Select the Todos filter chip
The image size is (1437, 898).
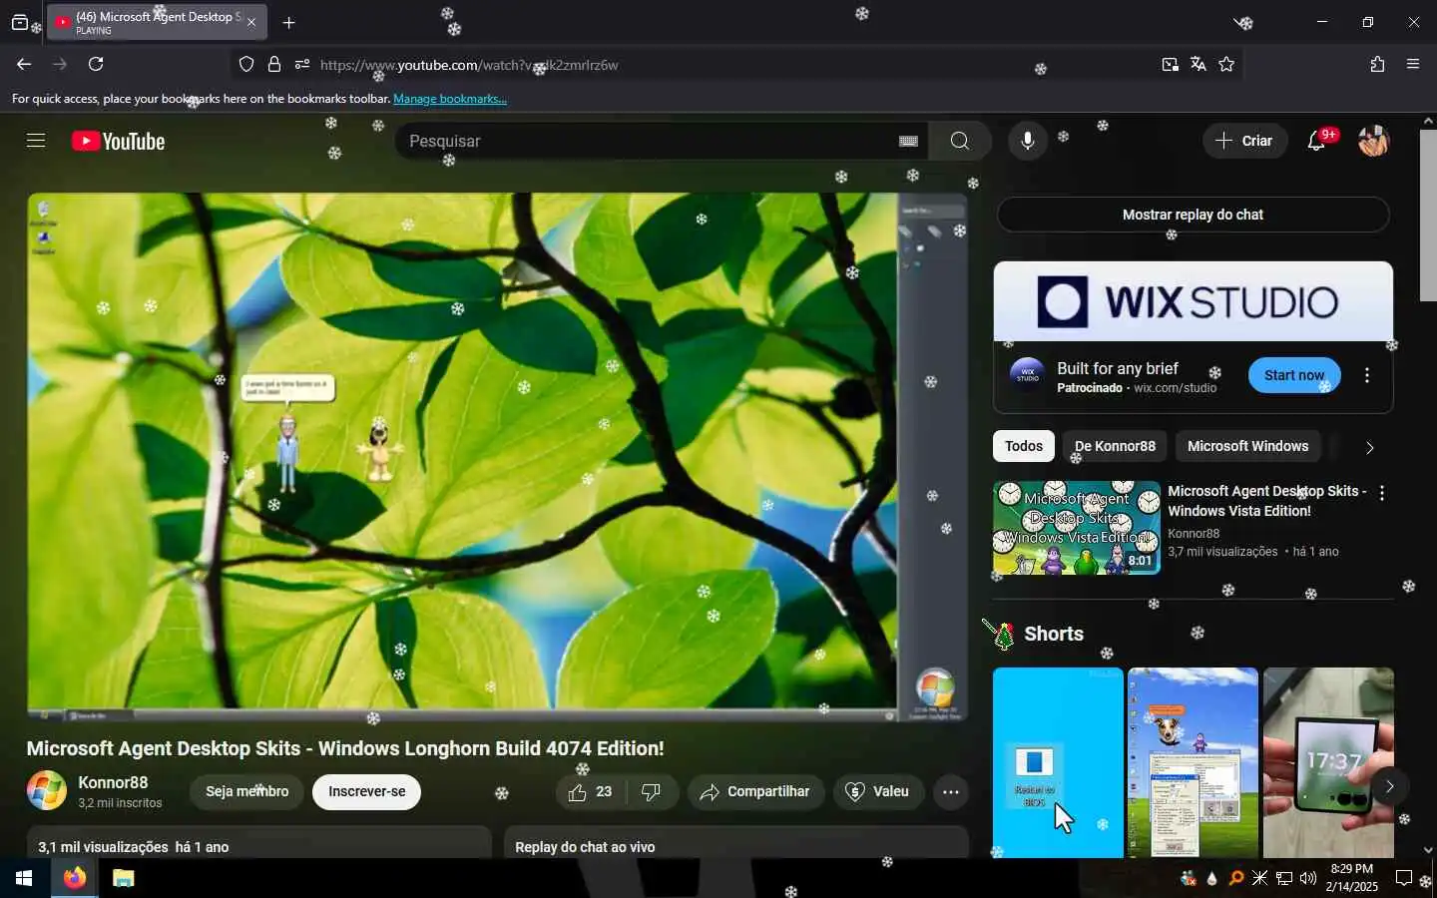(1024, 446)
